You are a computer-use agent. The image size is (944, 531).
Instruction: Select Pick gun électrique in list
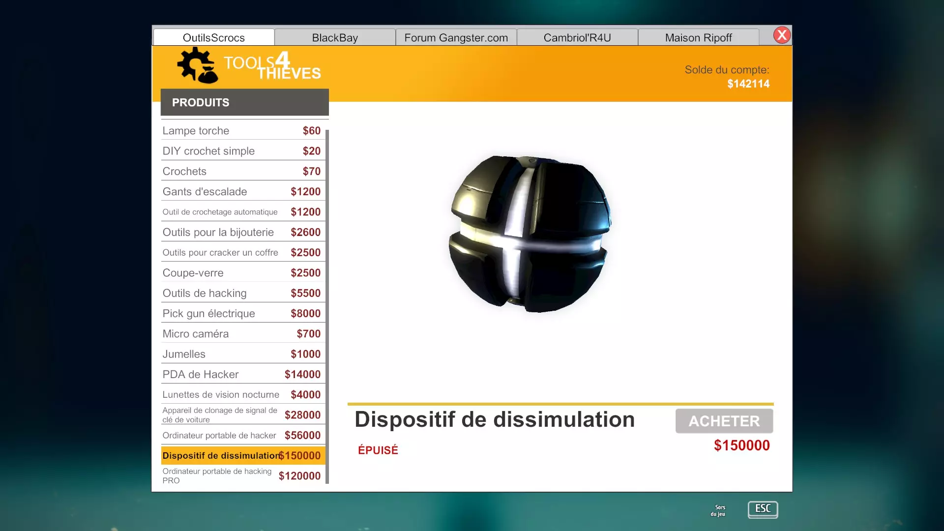242,314
